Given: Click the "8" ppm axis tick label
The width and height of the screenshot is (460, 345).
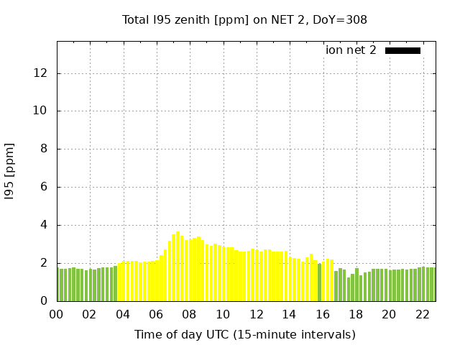Looking at the screenshot, I should [x=44, y=149].
